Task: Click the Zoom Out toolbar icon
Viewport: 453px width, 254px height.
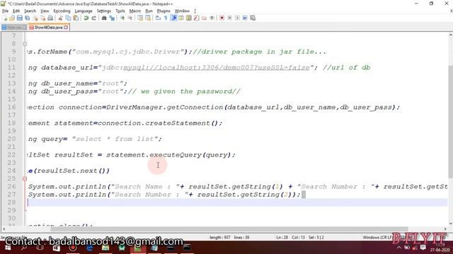Action: click(130, 18)
